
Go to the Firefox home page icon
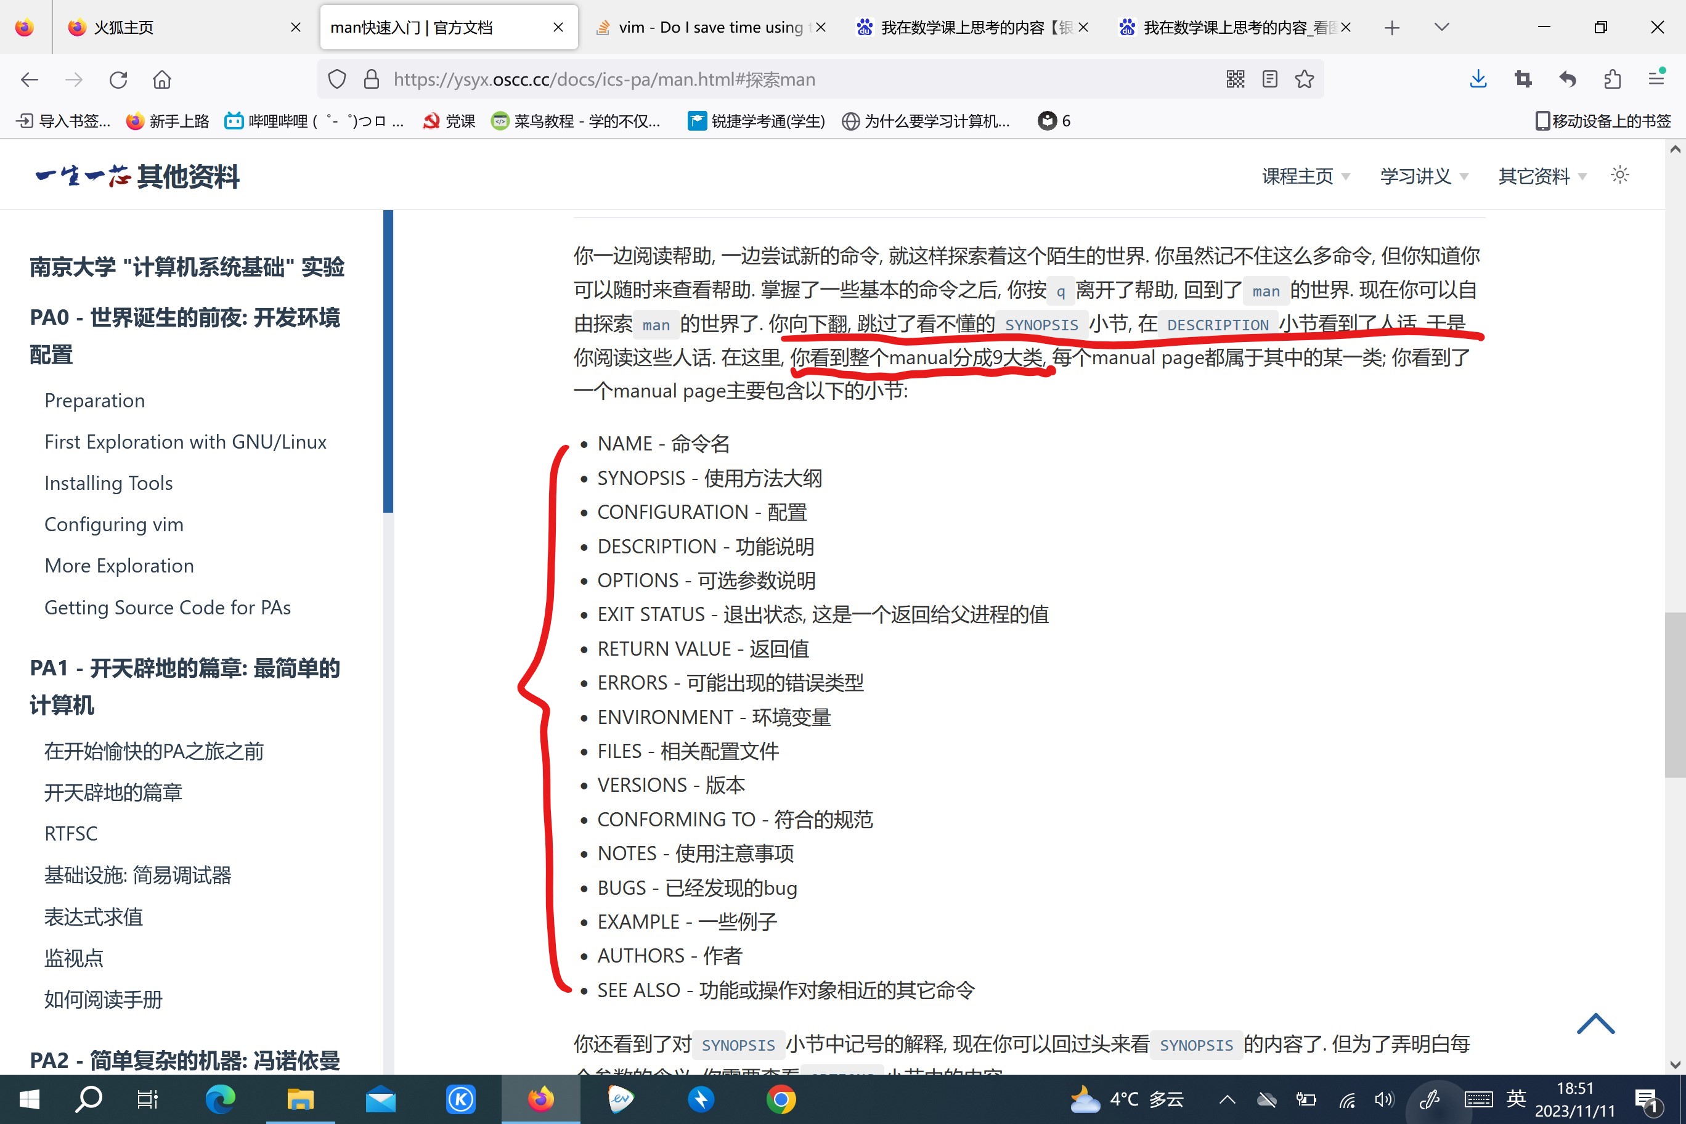pyautogui.click(x=162, y=79)
